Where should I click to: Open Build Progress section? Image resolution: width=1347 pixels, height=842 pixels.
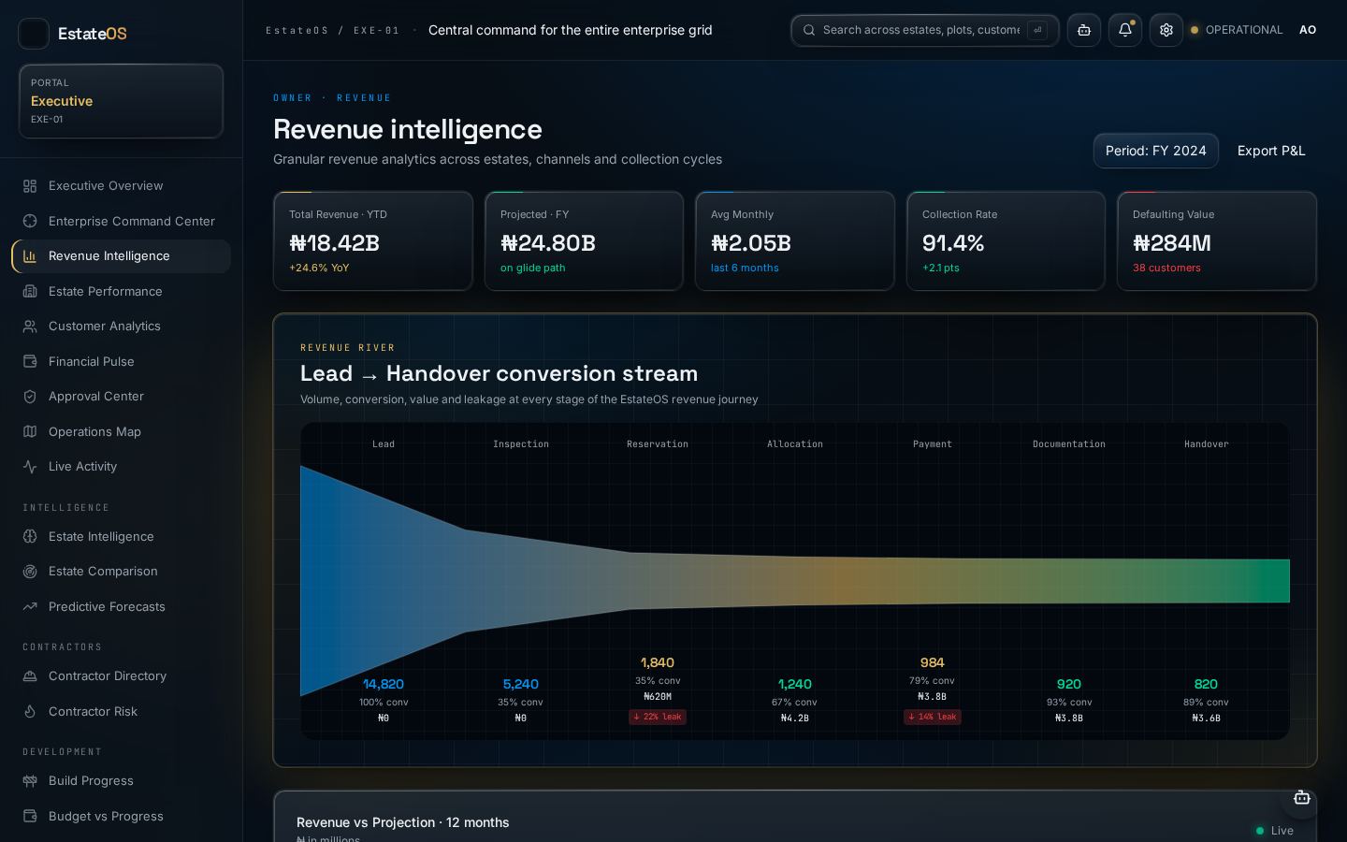pos(122,781)
